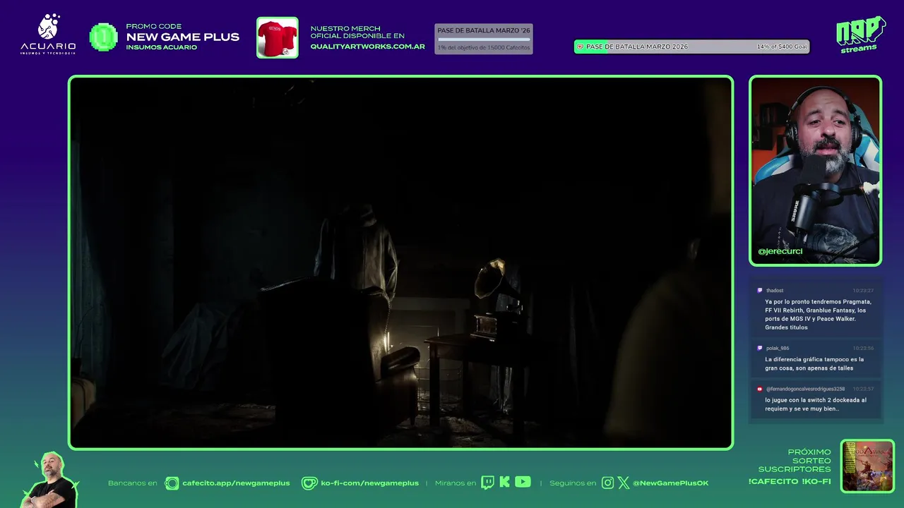This screenshot has height=508, width=904.
Task: Click the Pase de Batalla Marzo 2026 $400 goal bar
Action: [691, 47]
